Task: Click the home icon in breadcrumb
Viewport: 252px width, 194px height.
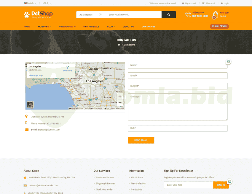Action: point(119,45)
